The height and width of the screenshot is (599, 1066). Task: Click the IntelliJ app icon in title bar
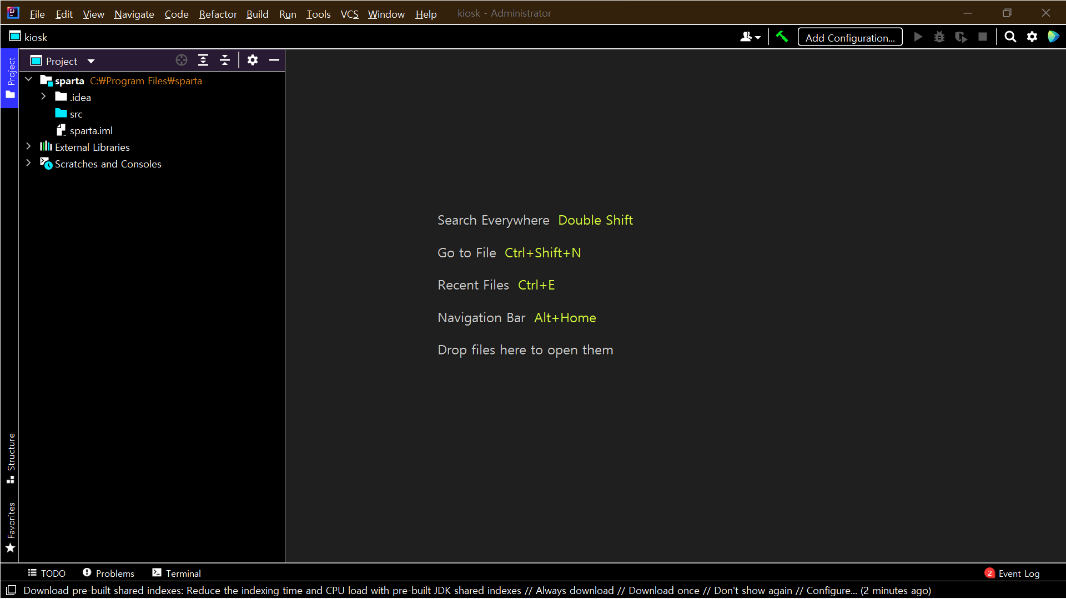(x=13, y=13)
